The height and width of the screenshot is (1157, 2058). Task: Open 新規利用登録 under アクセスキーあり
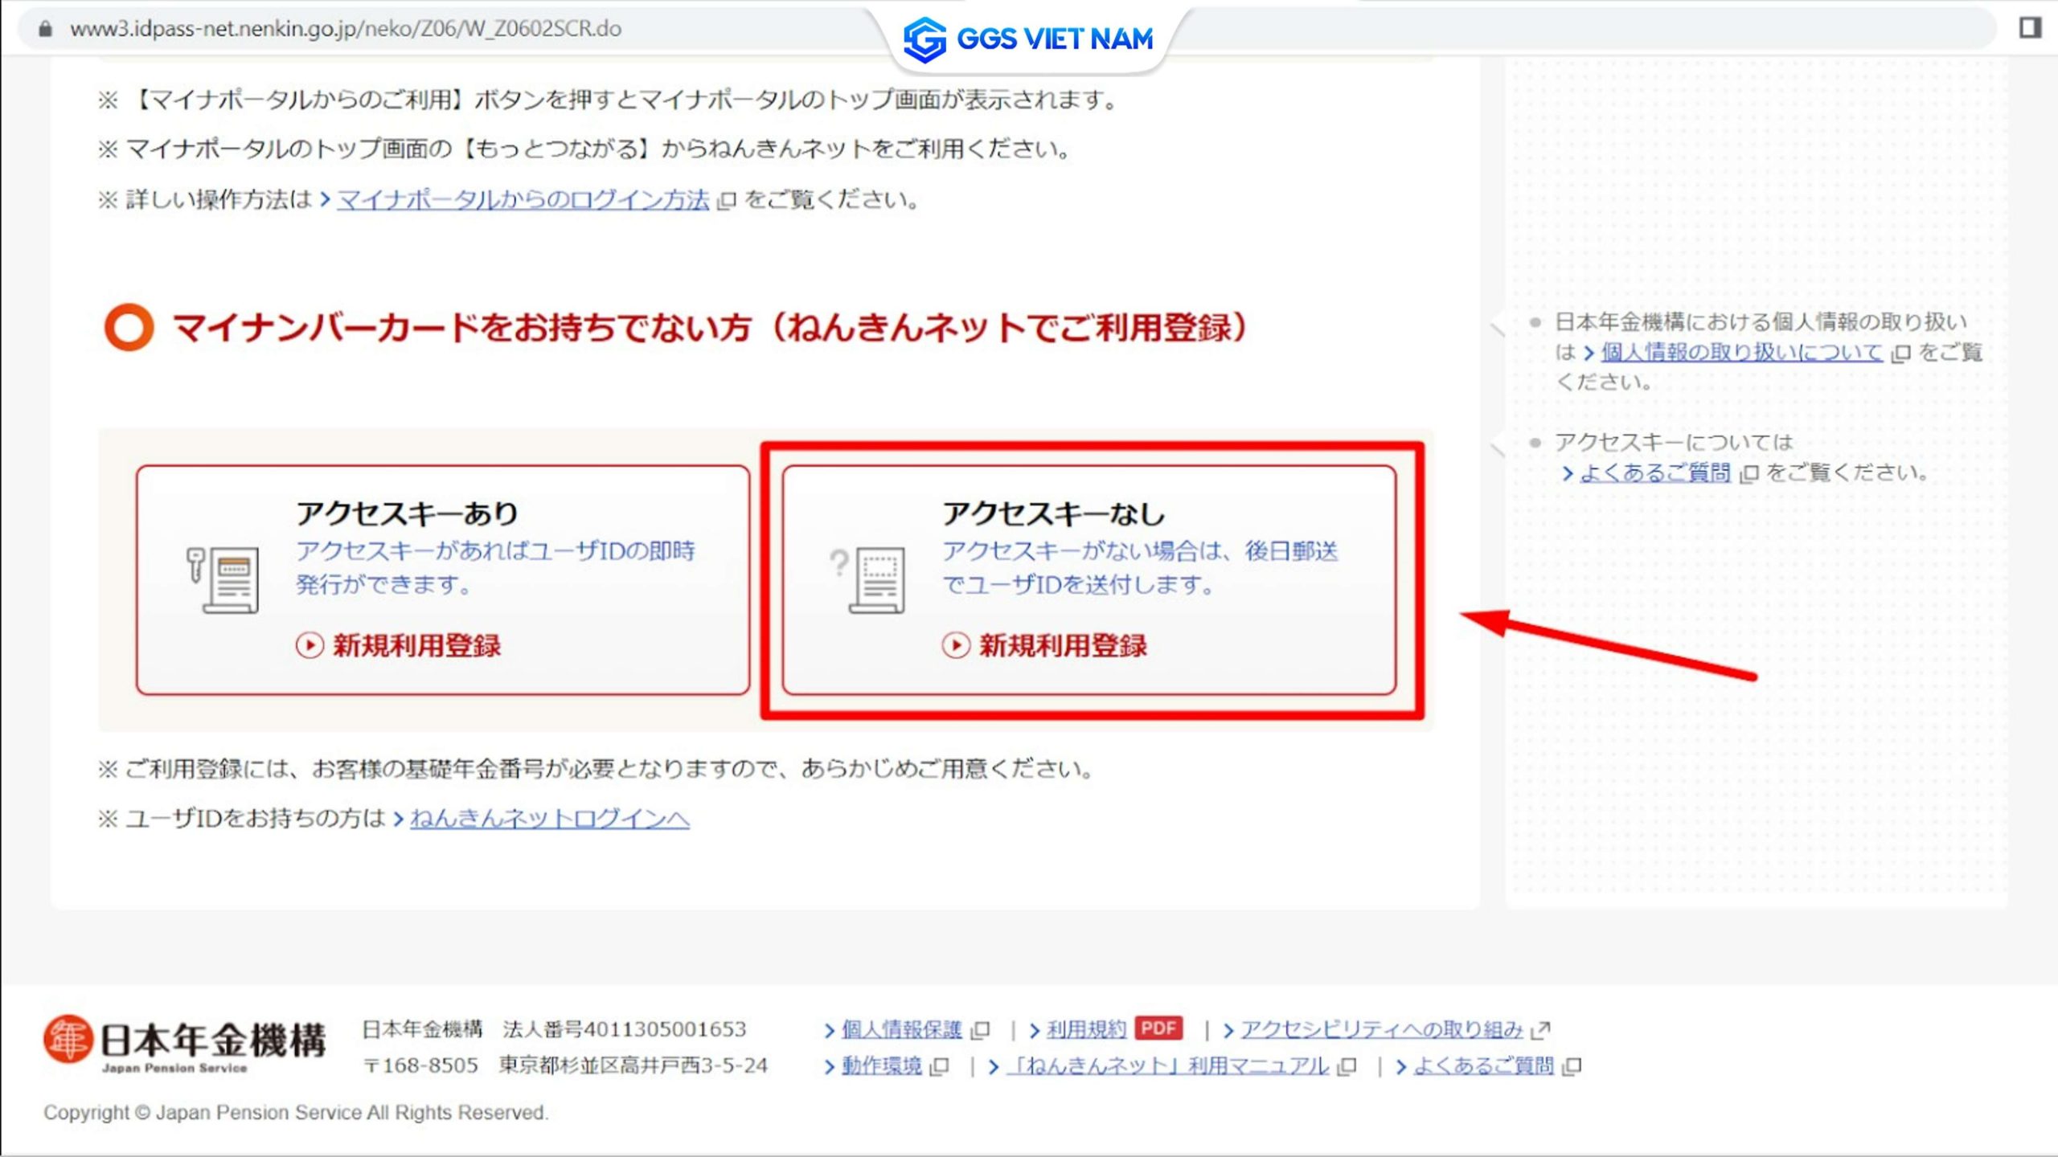pyautogui.click(x=416, y=645)
